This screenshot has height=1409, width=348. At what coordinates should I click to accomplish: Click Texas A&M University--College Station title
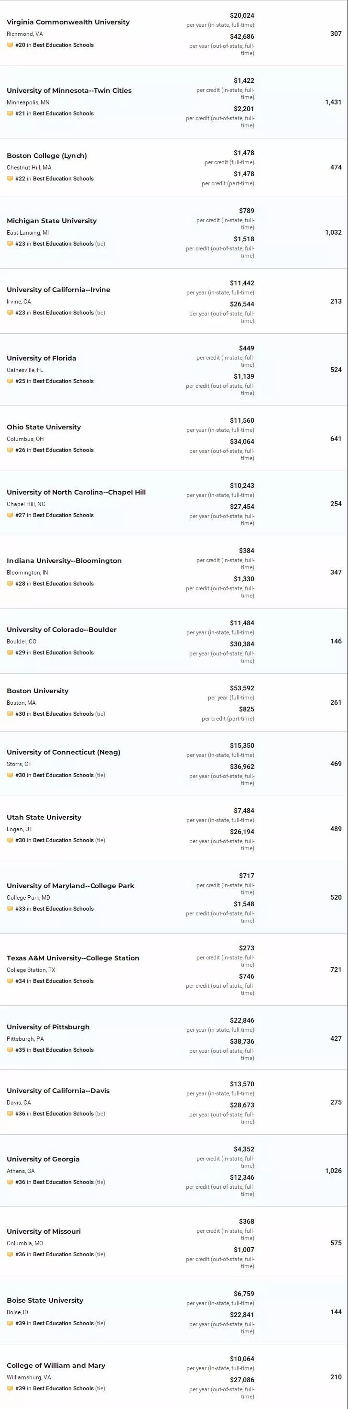[x=73, y=958]
